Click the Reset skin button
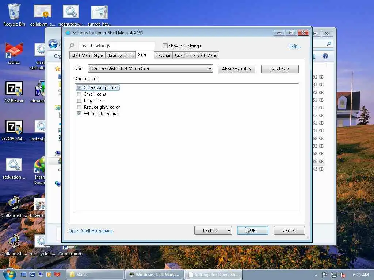374x280 pixels. tap(279, 69)
